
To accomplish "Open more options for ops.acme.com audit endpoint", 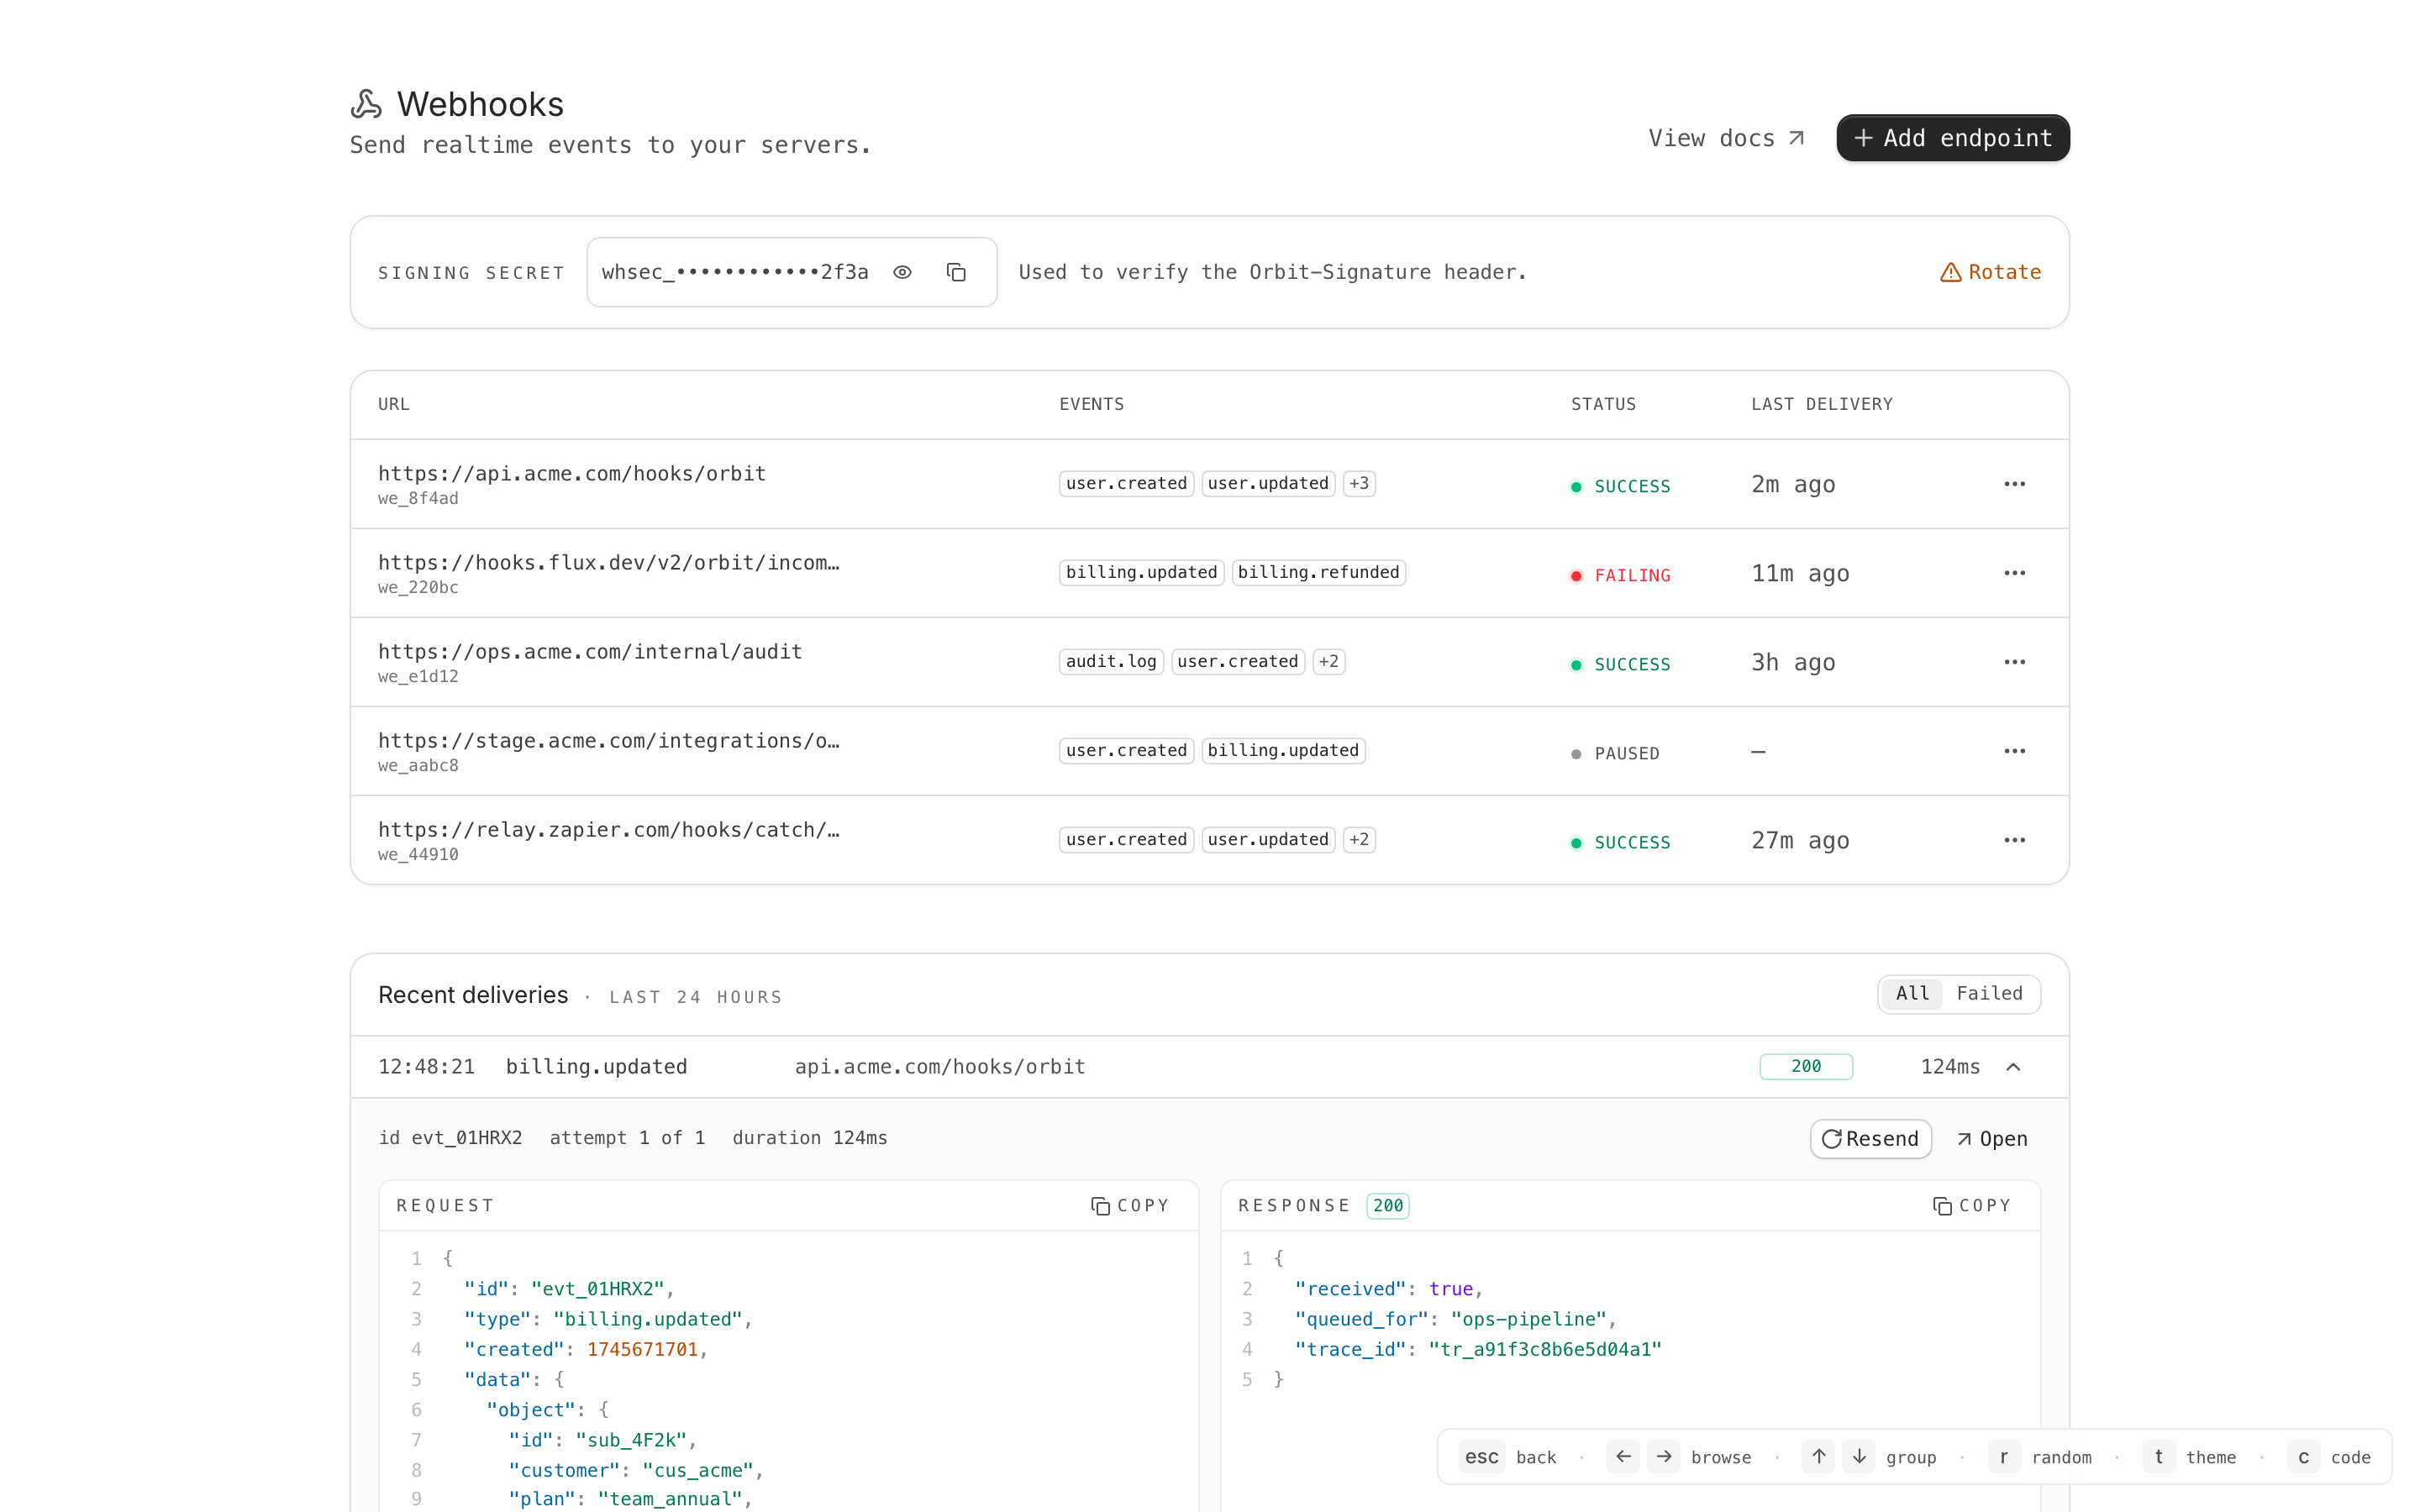I will [2014, 662].
